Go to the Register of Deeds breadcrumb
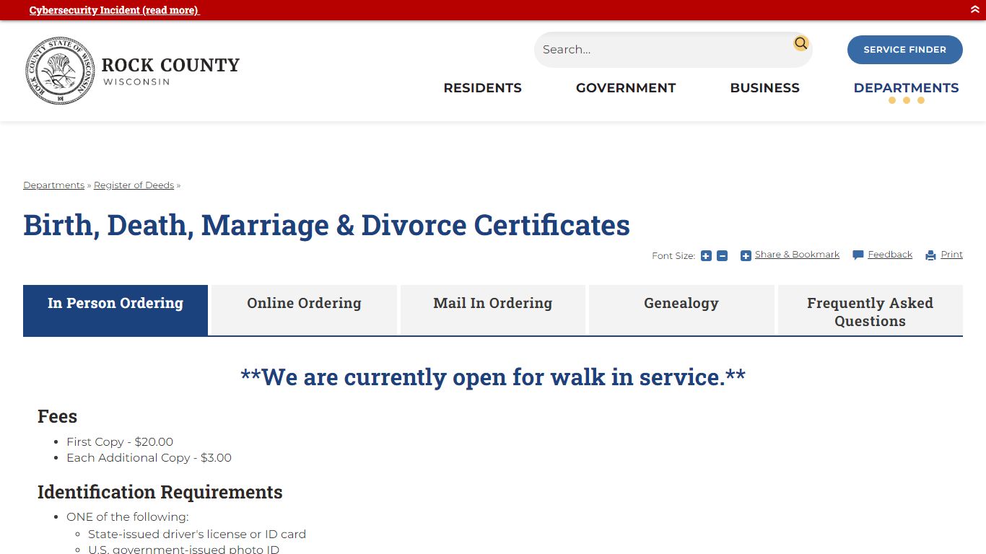This screenshot has width=986, height=554. pos(134,185)
